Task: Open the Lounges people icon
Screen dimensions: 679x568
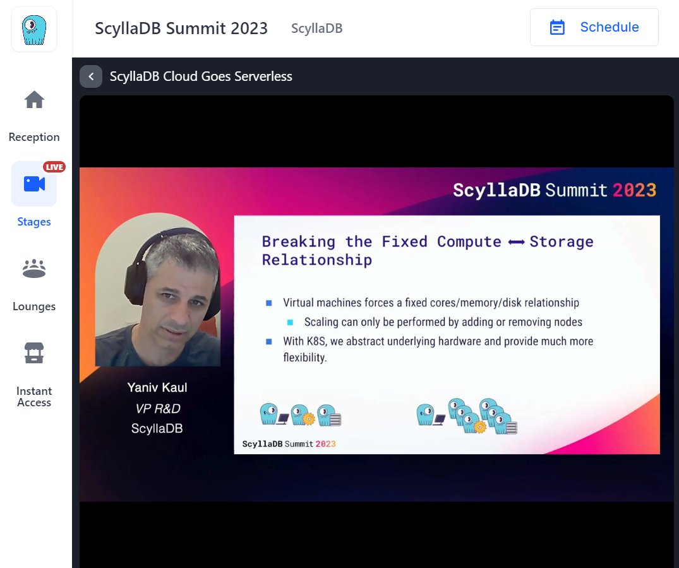Action: tap(34, 269)
